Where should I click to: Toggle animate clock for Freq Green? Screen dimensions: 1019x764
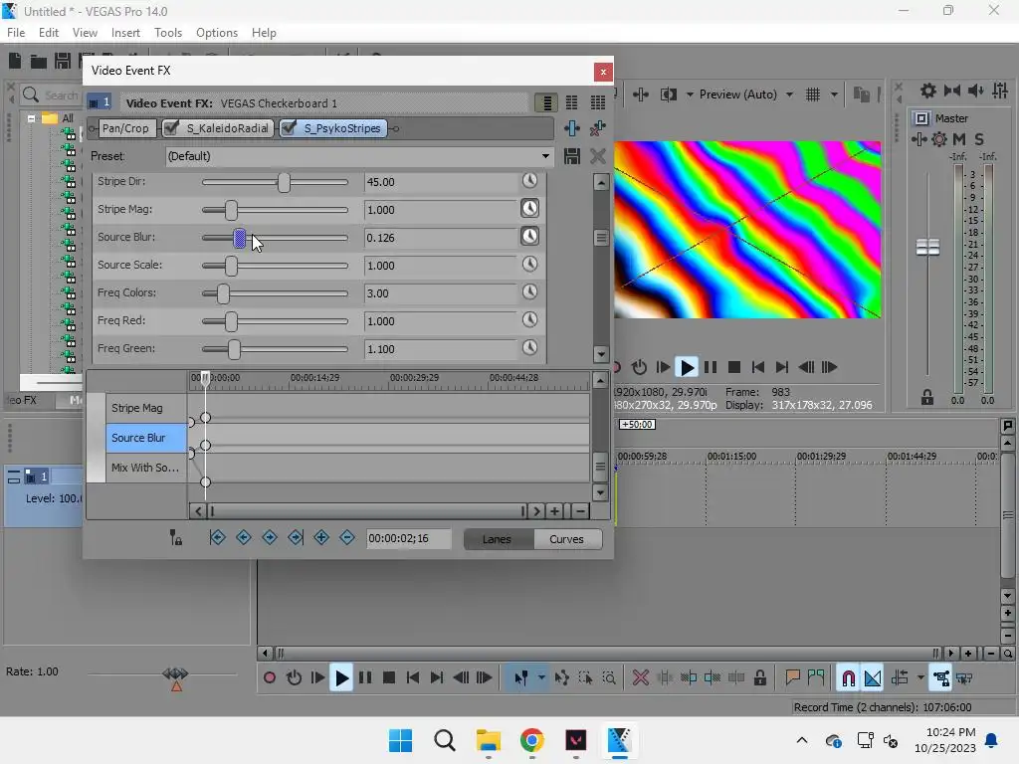pos(530,348)
